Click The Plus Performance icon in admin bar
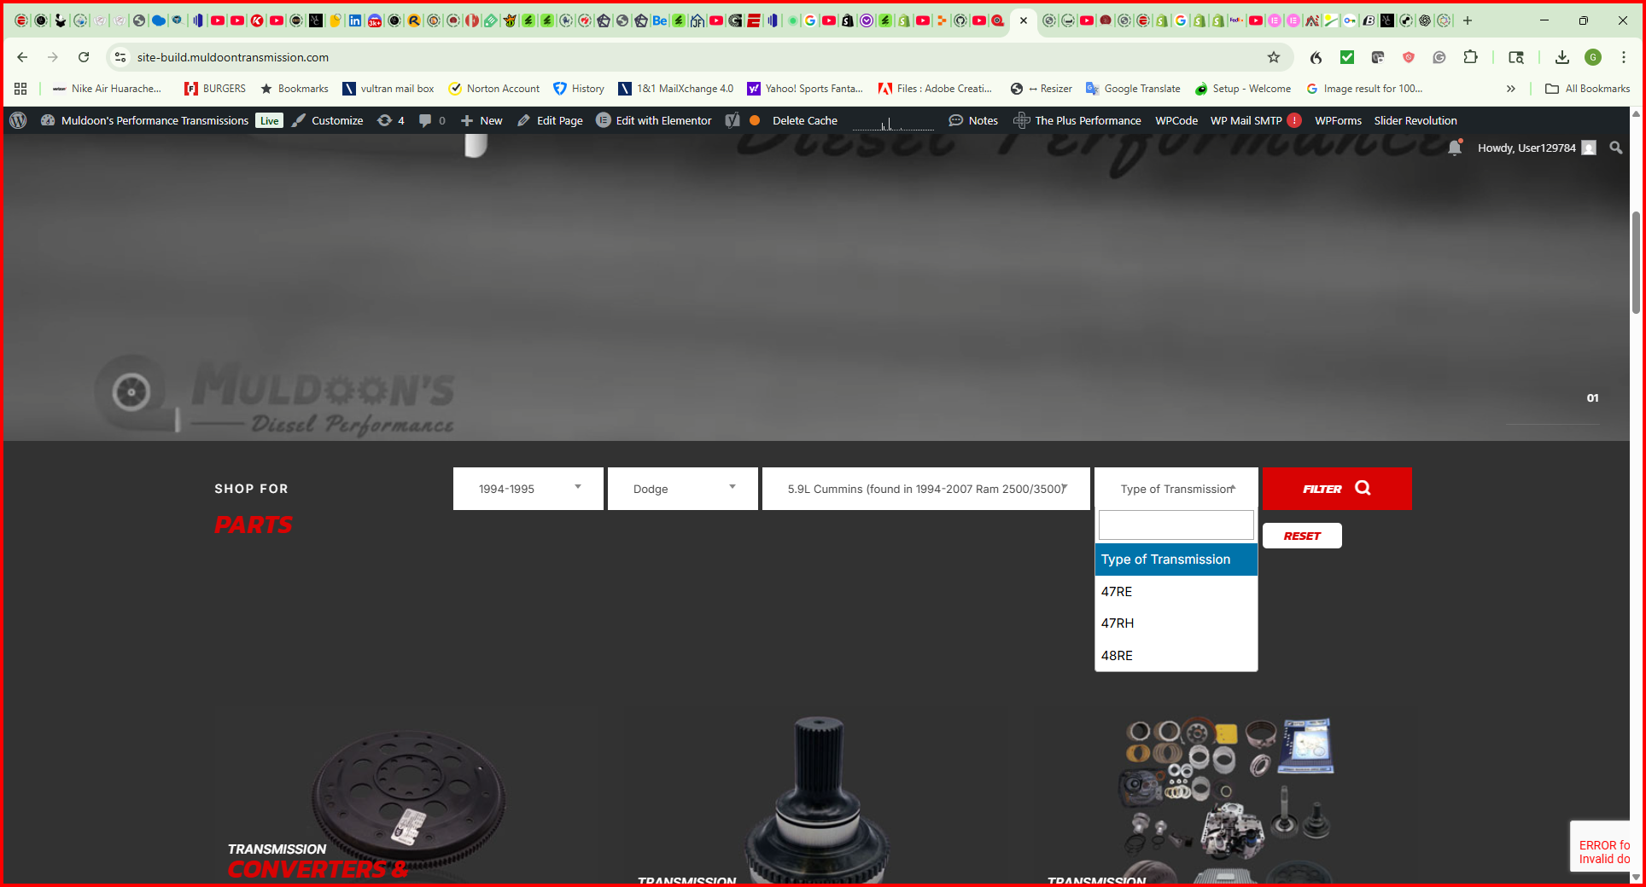1646x887 pixels. click(1022, 120)
